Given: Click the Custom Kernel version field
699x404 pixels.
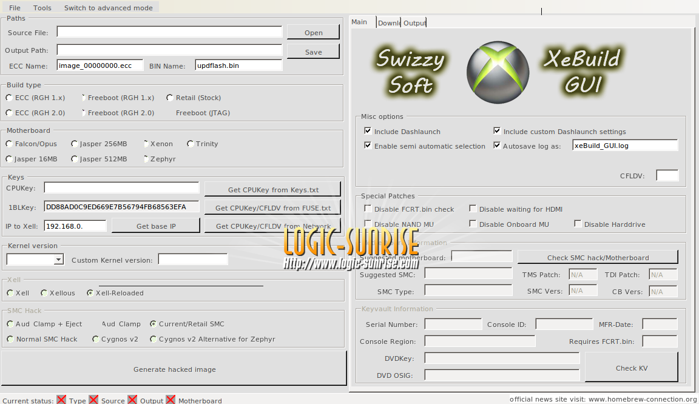Looking at the screenshot, I should [x=193, y=259].
